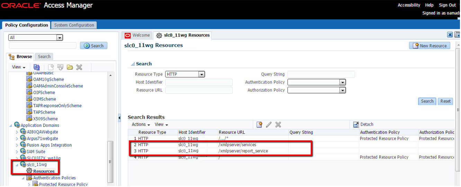Click the New Resource button
Viewport: 461px width, 187px height.
point(429,46)
